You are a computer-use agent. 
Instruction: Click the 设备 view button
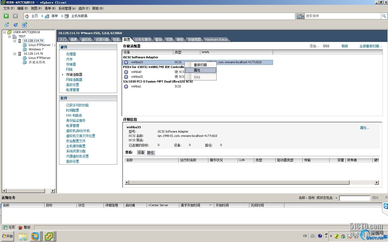(141, 152)
